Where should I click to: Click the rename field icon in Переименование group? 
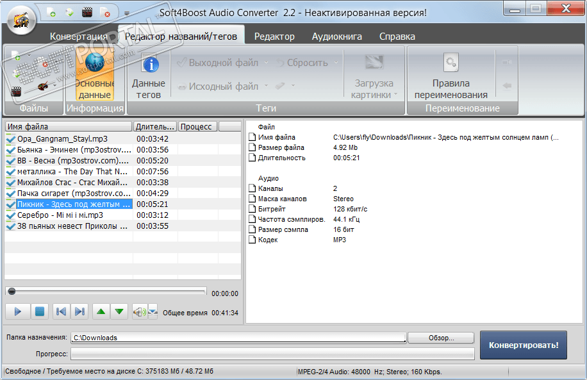click(x=507, y=62)
